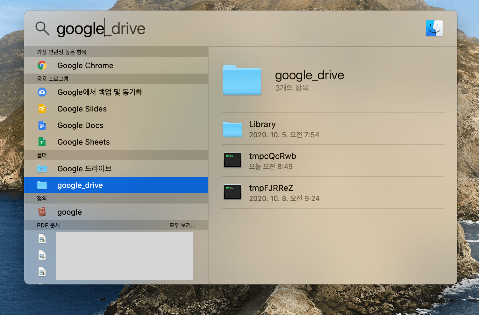Click the 폴더 section header

pyautogui.click(x=42, y=155)
